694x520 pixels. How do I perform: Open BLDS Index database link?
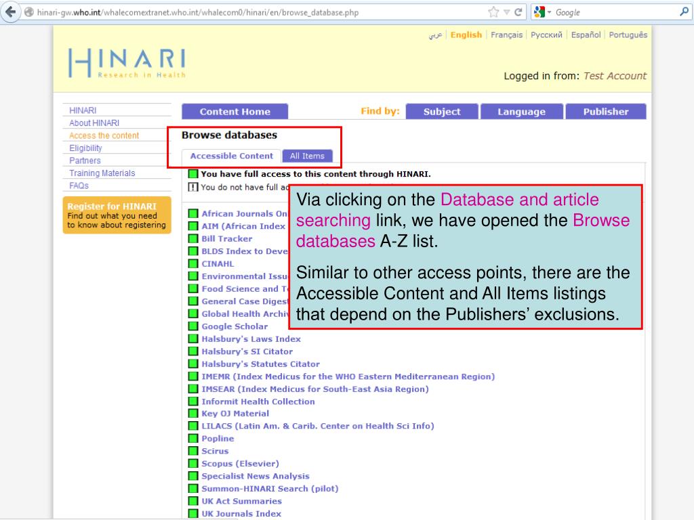[245, 251]
